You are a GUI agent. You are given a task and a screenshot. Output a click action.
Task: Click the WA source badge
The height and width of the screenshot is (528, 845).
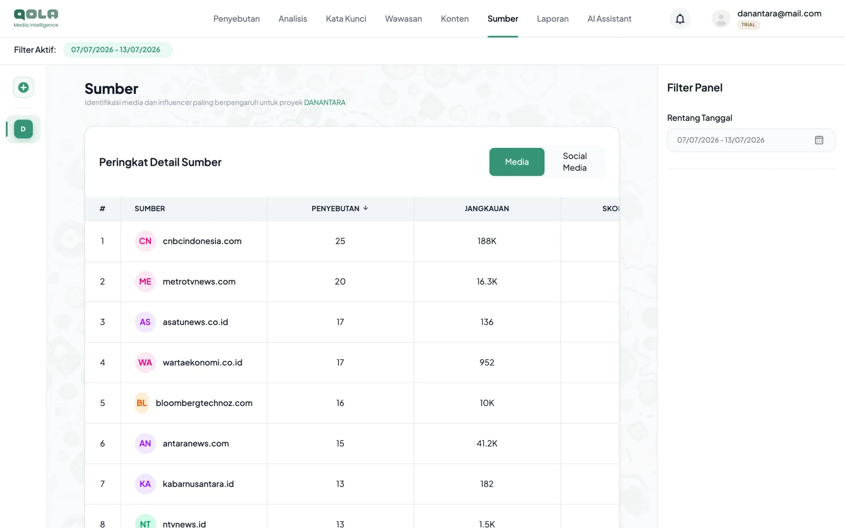coord(145,363)
